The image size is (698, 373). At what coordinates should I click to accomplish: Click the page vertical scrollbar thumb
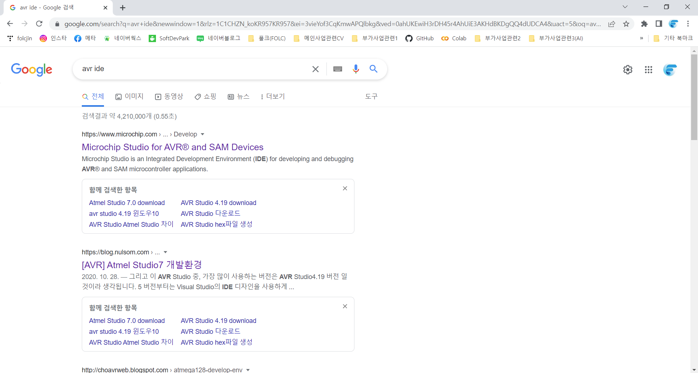point(694,97)
